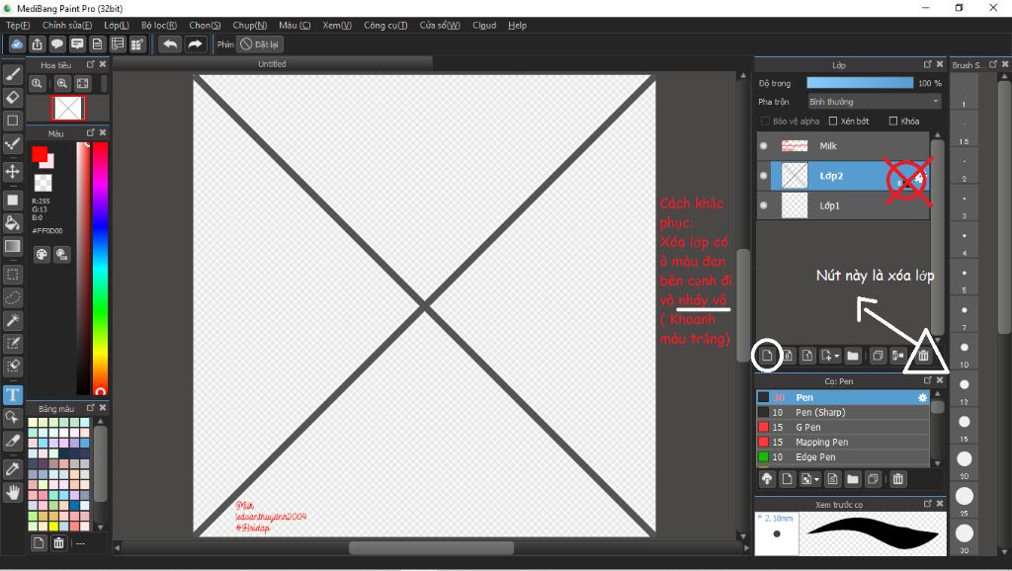Image resolution: width=1012 pixels, height=571 pixels.
Task: Undock the Bảng màu panel
Action: coord(90,408)
